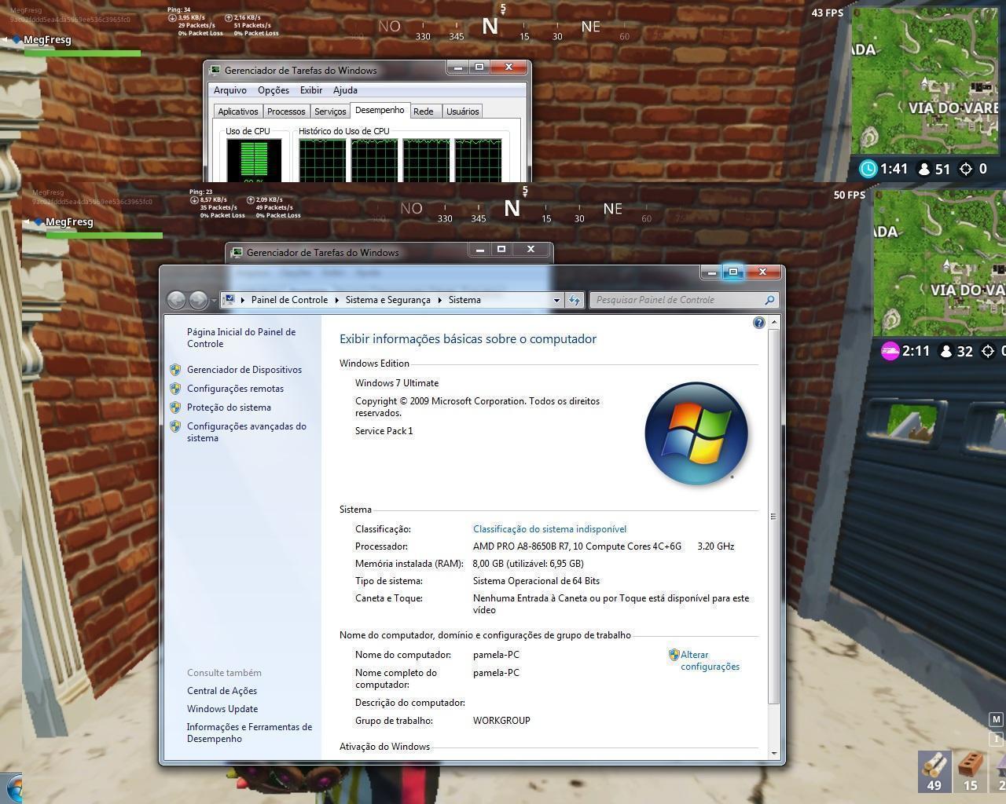Click the brick material icon showing 15
Image resolution: width=1006 pixels, height=804 pixels.
971,771
